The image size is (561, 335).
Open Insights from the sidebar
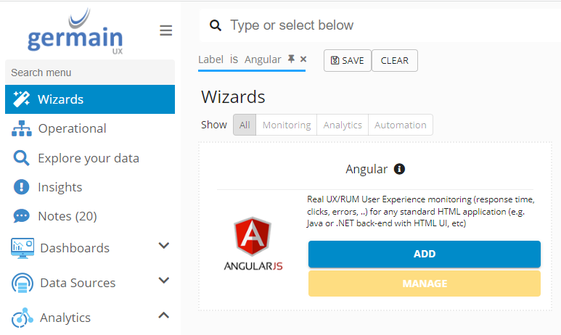click(x=60, y=187)
